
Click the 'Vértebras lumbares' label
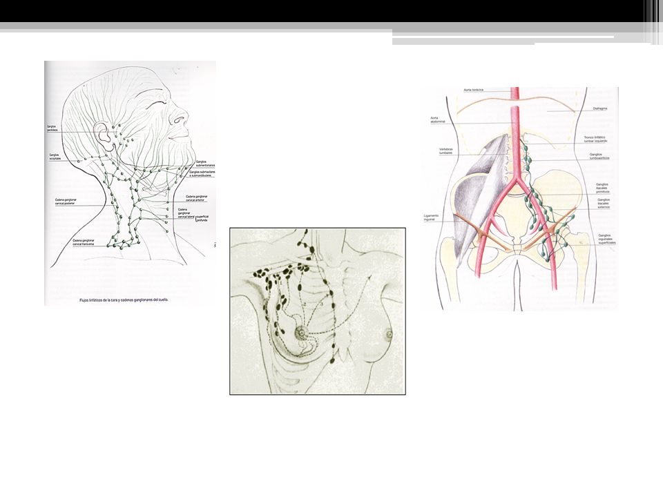[x=445, y=151]
